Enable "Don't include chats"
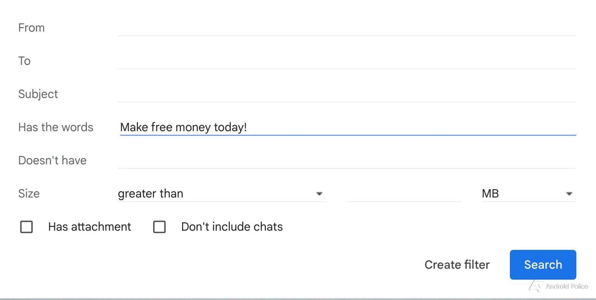The image size is (596, 300). click(160, 226)
